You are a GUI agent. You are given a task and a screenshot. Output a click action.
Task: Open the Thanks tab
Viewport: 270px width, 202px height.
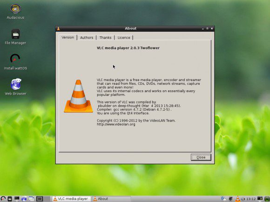pos(105,38)
